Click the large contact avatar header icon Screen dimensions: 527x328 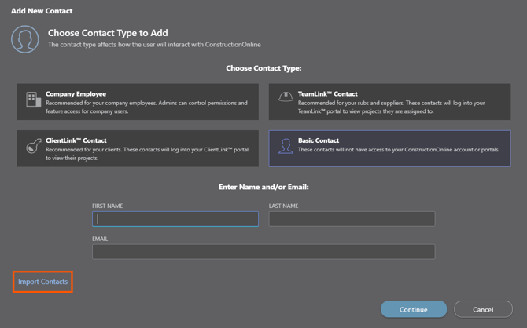25,39
